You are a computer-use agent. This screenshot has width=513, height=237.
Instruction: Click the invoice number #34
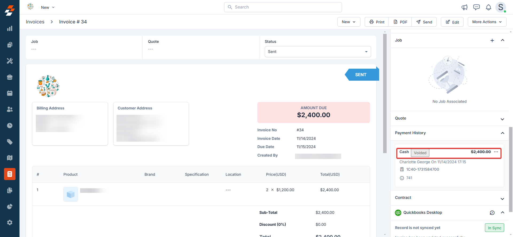[x=300, y=130]
